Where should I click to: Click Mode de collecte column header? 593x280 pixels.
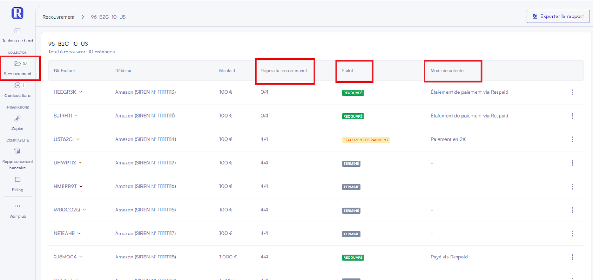(x=447, y=70)
